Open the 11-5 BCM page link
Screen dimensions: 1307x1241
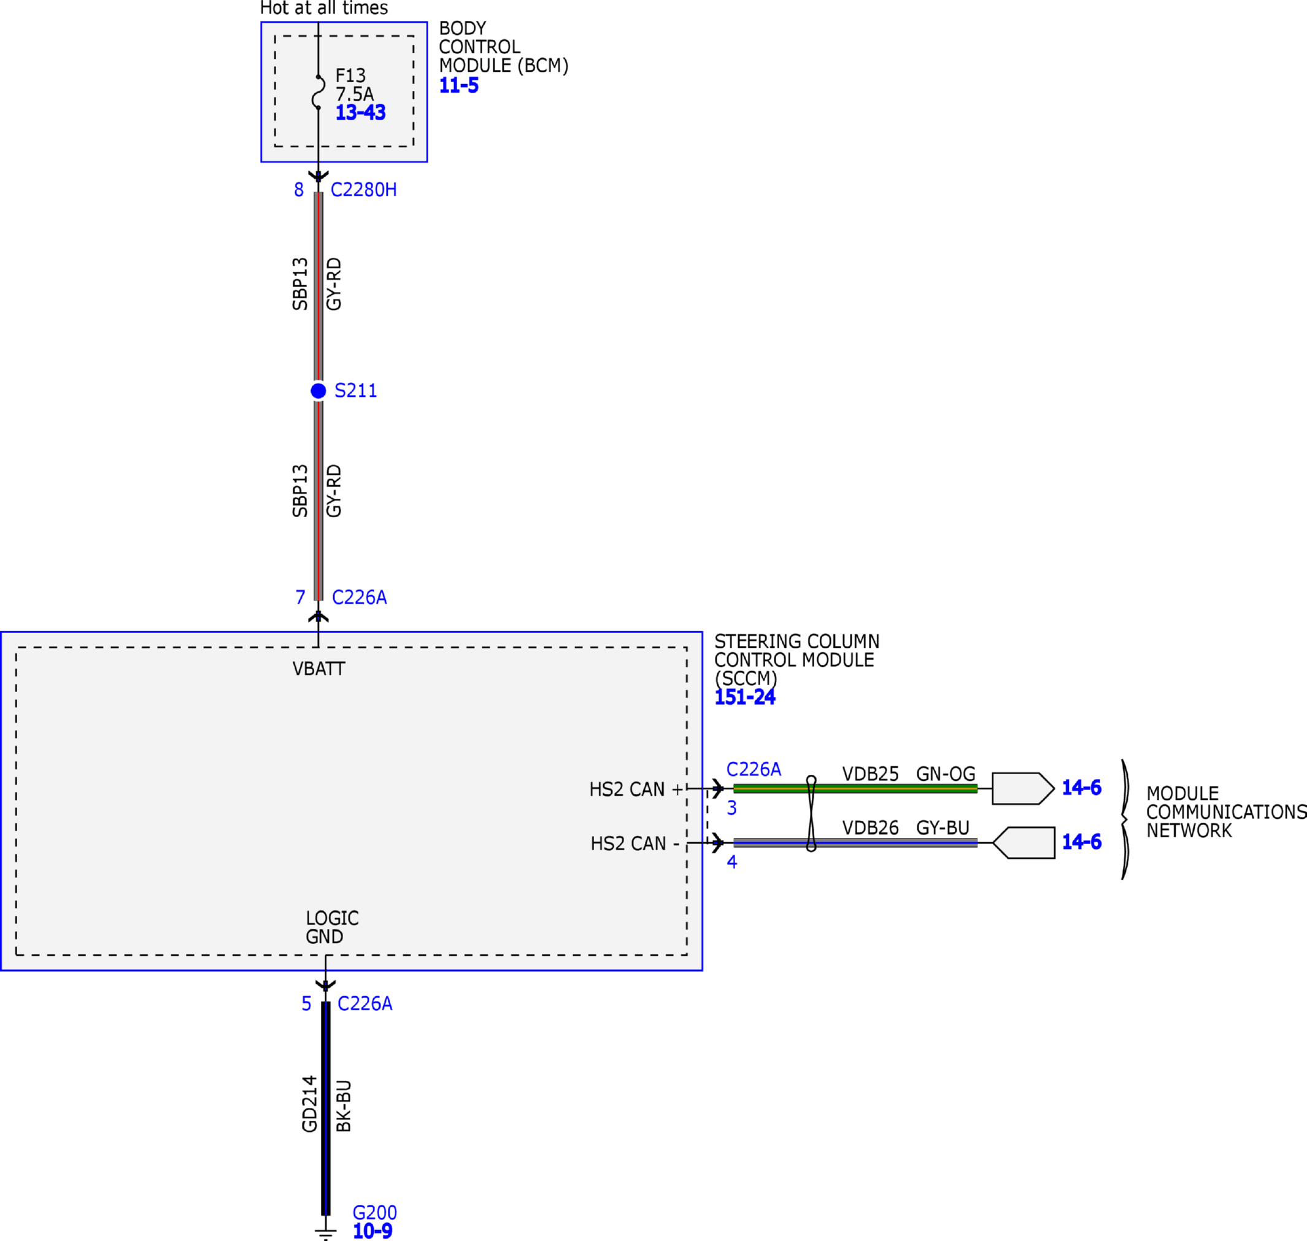point(458,85)
